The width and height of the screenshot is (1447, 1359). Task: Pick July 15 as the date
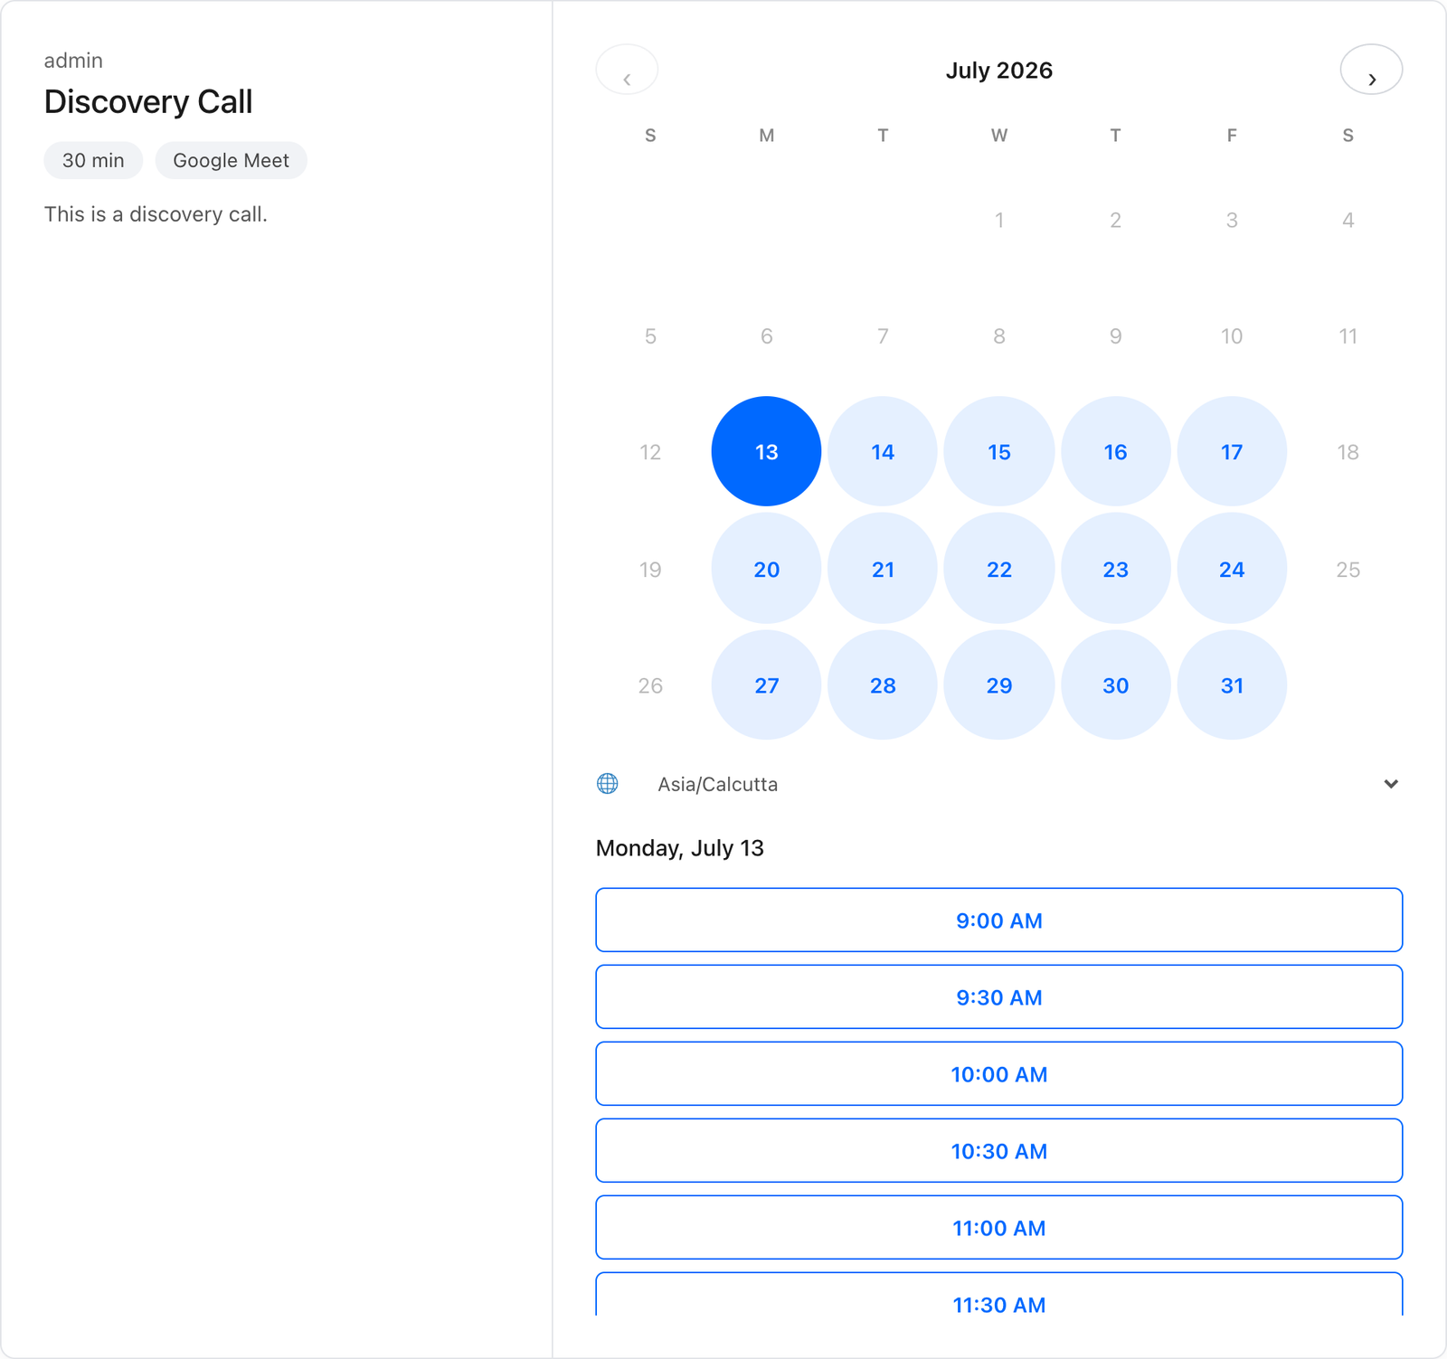(x=999, y=451)
